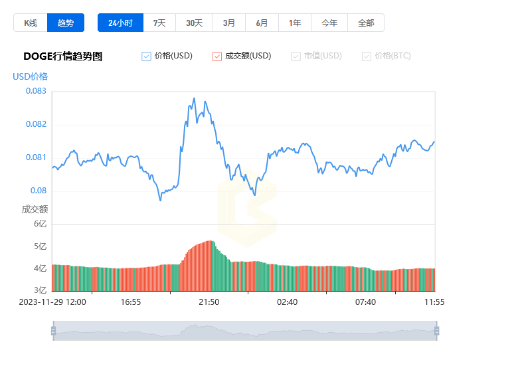The height and width of the screenshot is (374, 518).
Task: Click the 02:40 time axis label
Action: pos(287,302)
